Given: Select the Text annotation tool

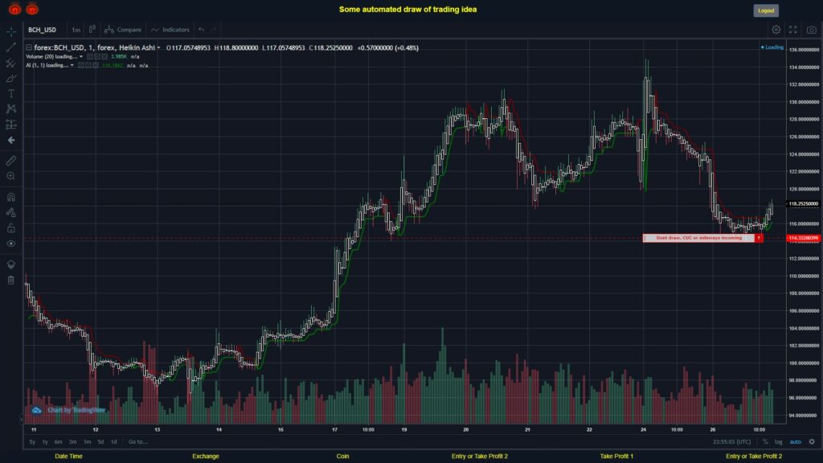Looking at the screenshot, I should pos(11,93).
